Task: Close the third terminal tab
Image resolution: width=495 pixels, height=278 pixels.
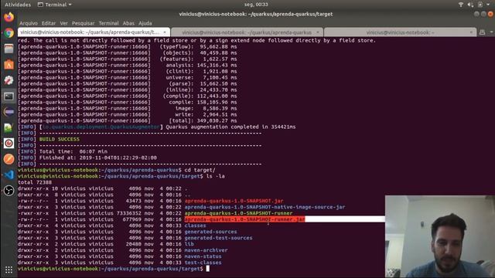Action: [x=471, y=32]
